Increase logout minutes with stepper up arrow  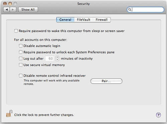pyautogui.click(x=57, y=57)
